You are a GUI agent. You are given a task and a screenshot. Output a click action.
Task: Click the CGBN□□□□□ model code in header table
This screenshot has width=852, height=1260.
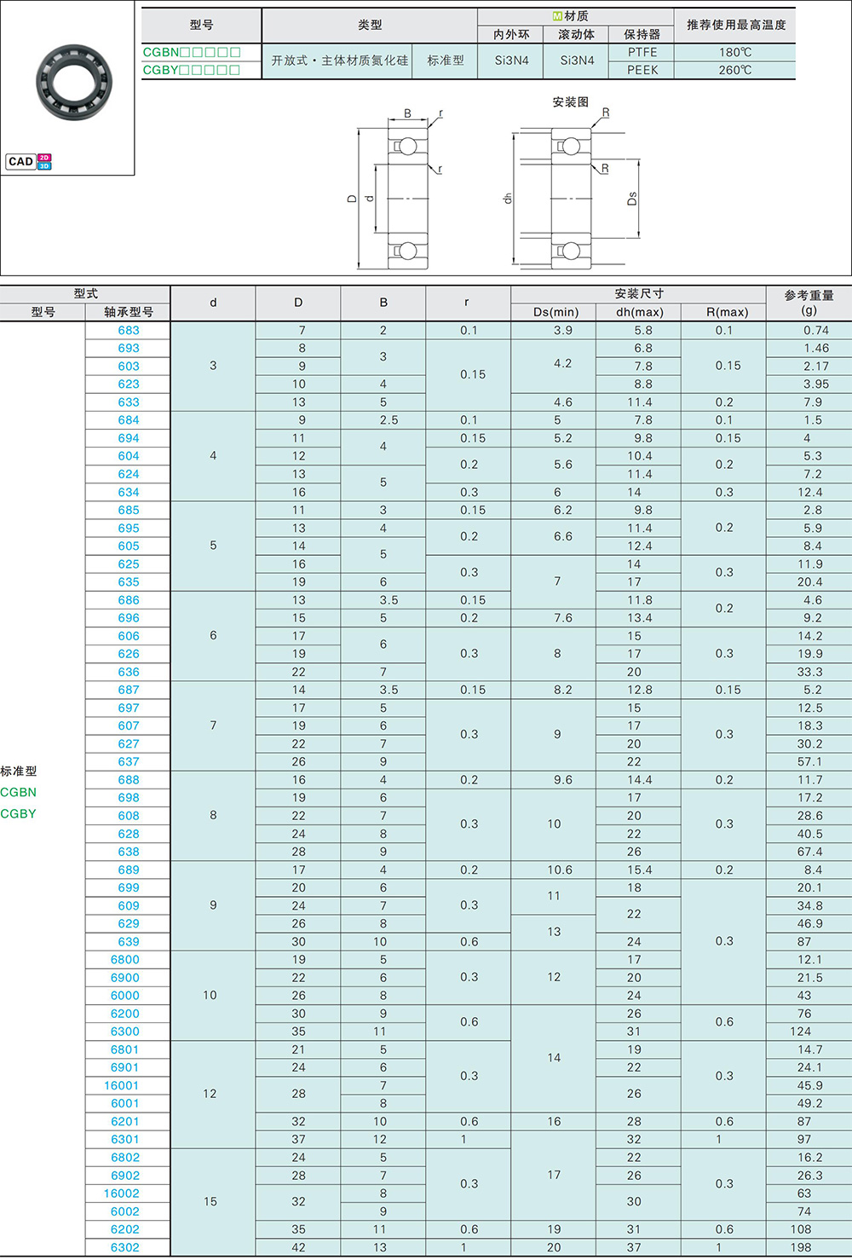[x=192, y=52]
